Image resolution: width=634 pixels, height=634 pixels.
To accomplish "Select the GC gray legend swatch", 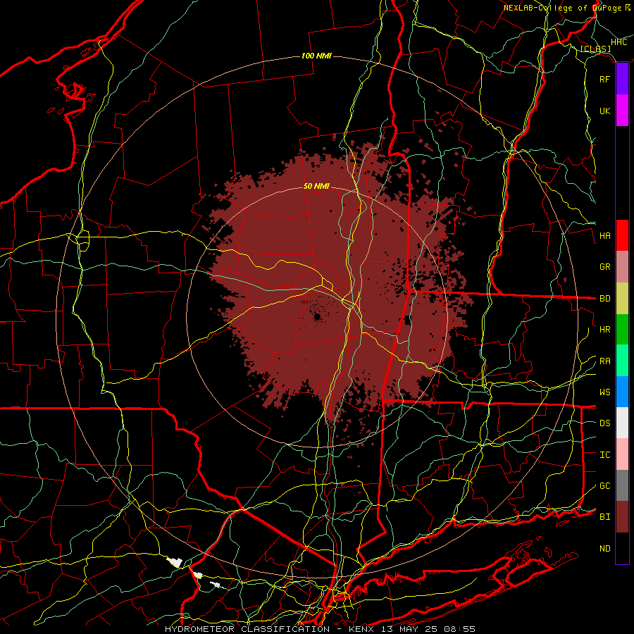I will click(622, 485).
